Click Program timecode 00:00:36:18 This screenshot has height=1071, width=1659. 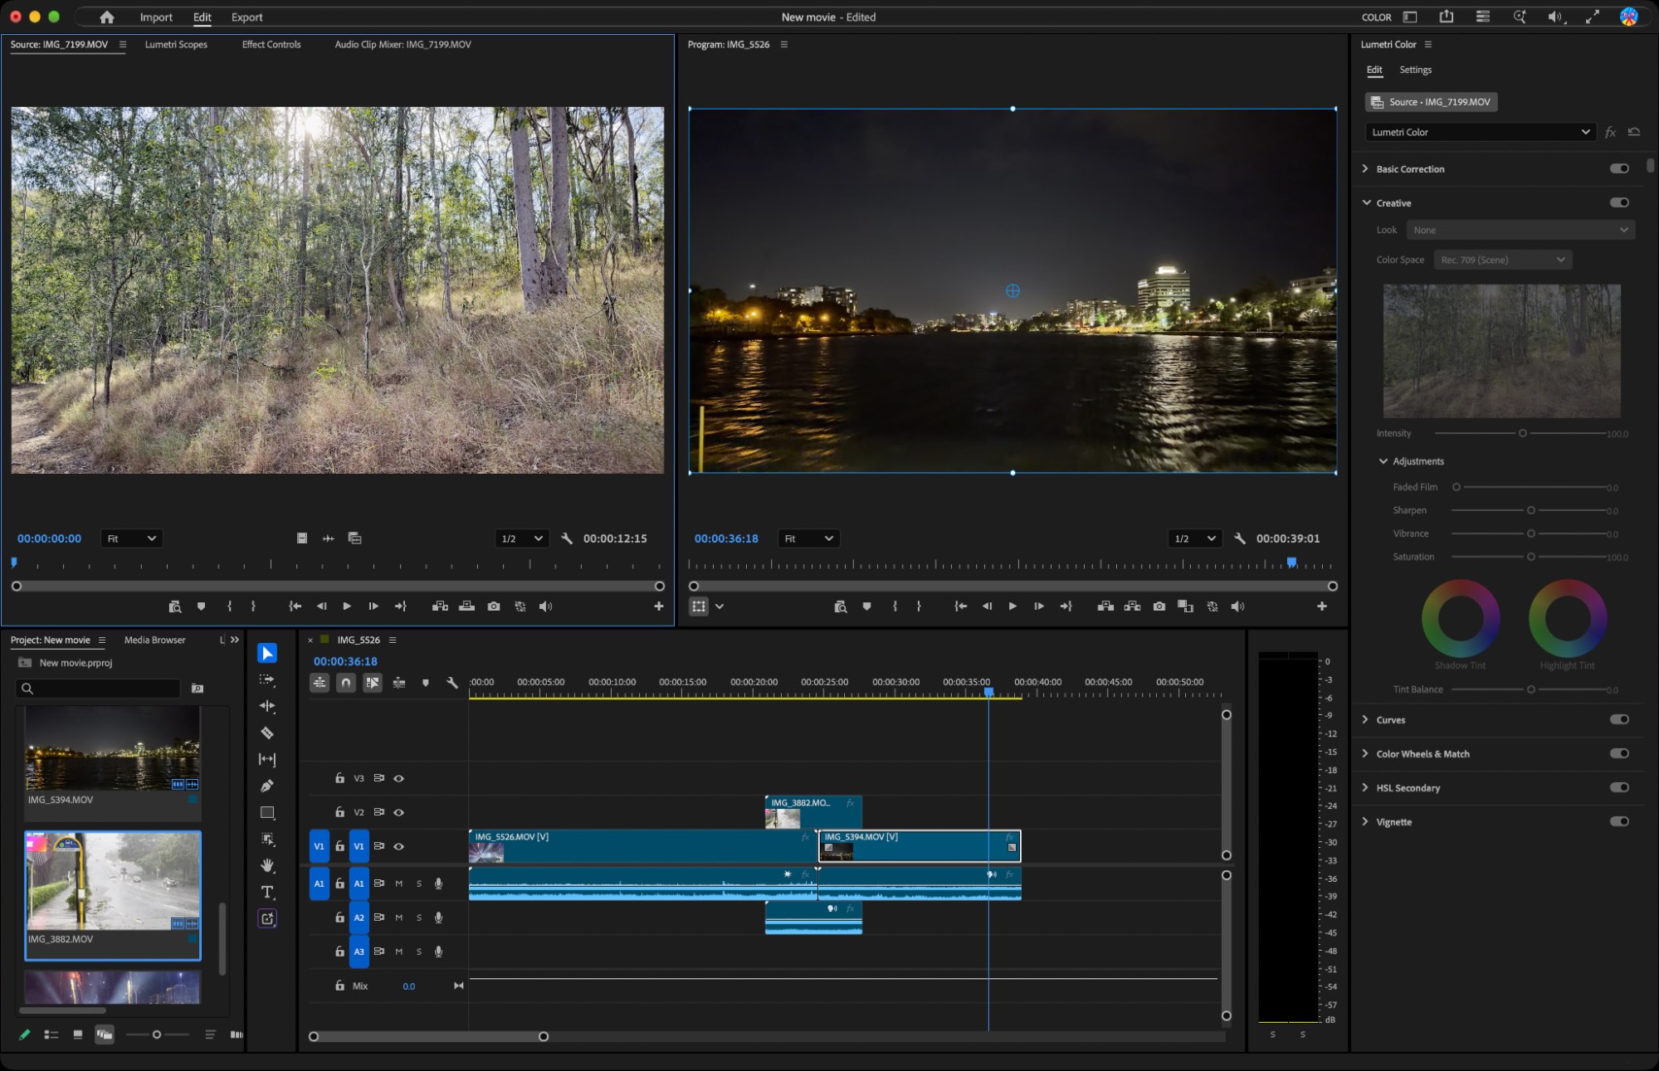click(x=726, y=538)
